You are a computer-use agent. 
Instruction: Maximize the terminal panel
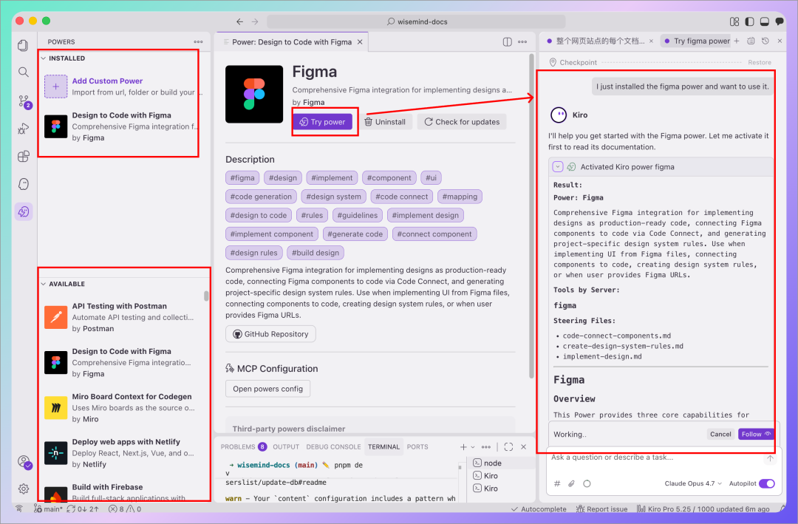click(508, 446)
